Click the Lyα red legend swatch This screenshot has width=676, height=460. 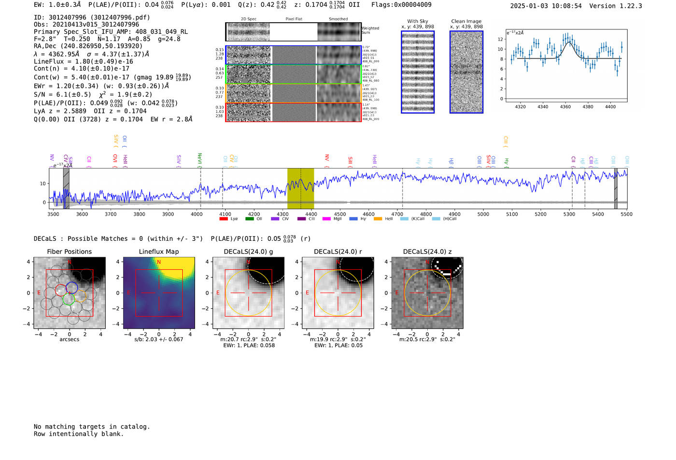(x=223, y=219)
